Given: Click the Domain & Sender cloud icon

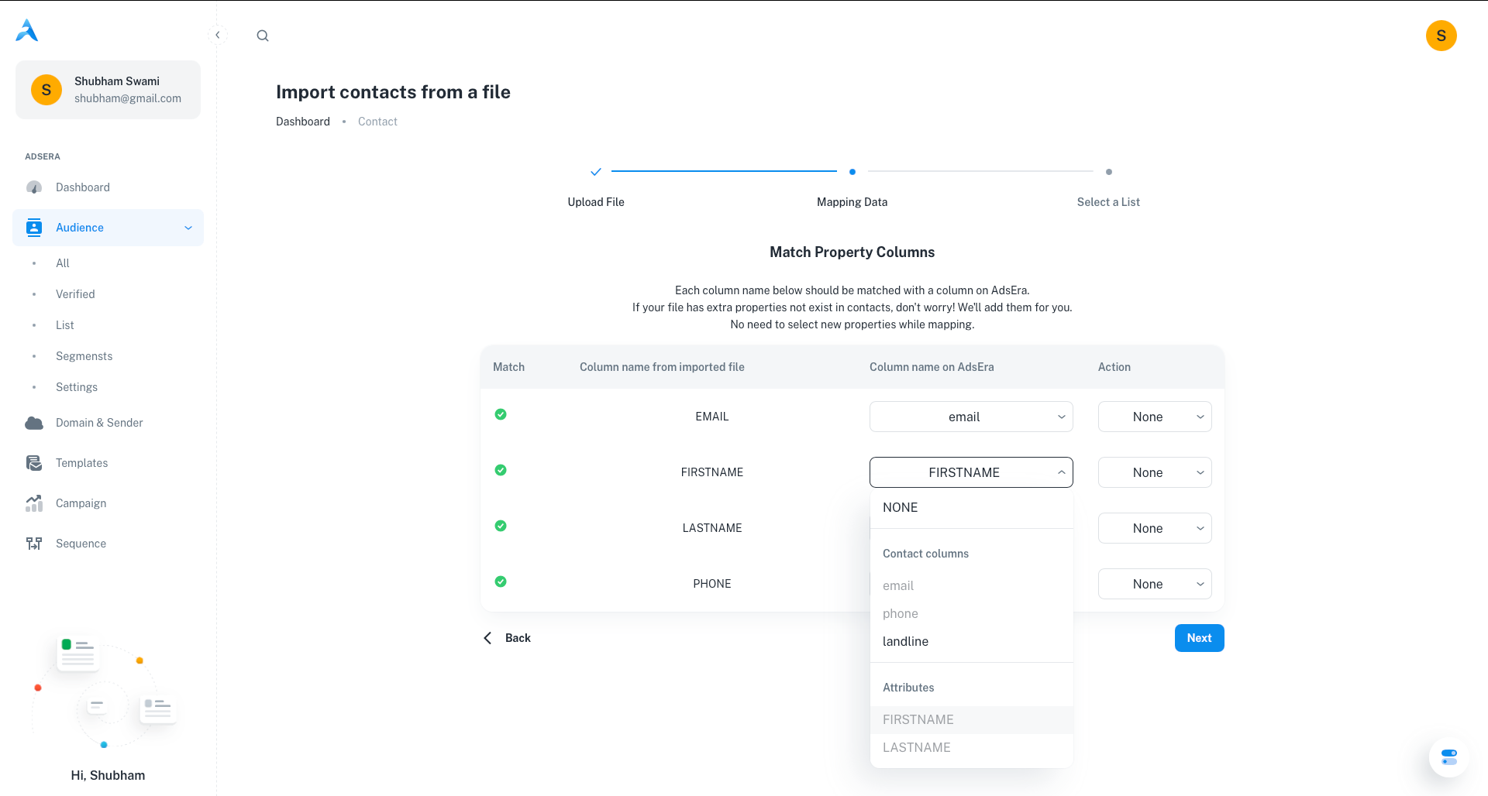Looking at the screenshot, I should (x=34, y=423).
